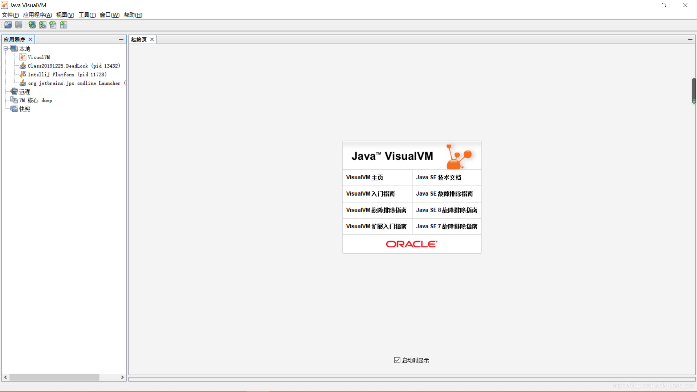This screenshot has height=392, width=697.
Task: Open the VisualVM 主页 link
Action: point(364,177)
